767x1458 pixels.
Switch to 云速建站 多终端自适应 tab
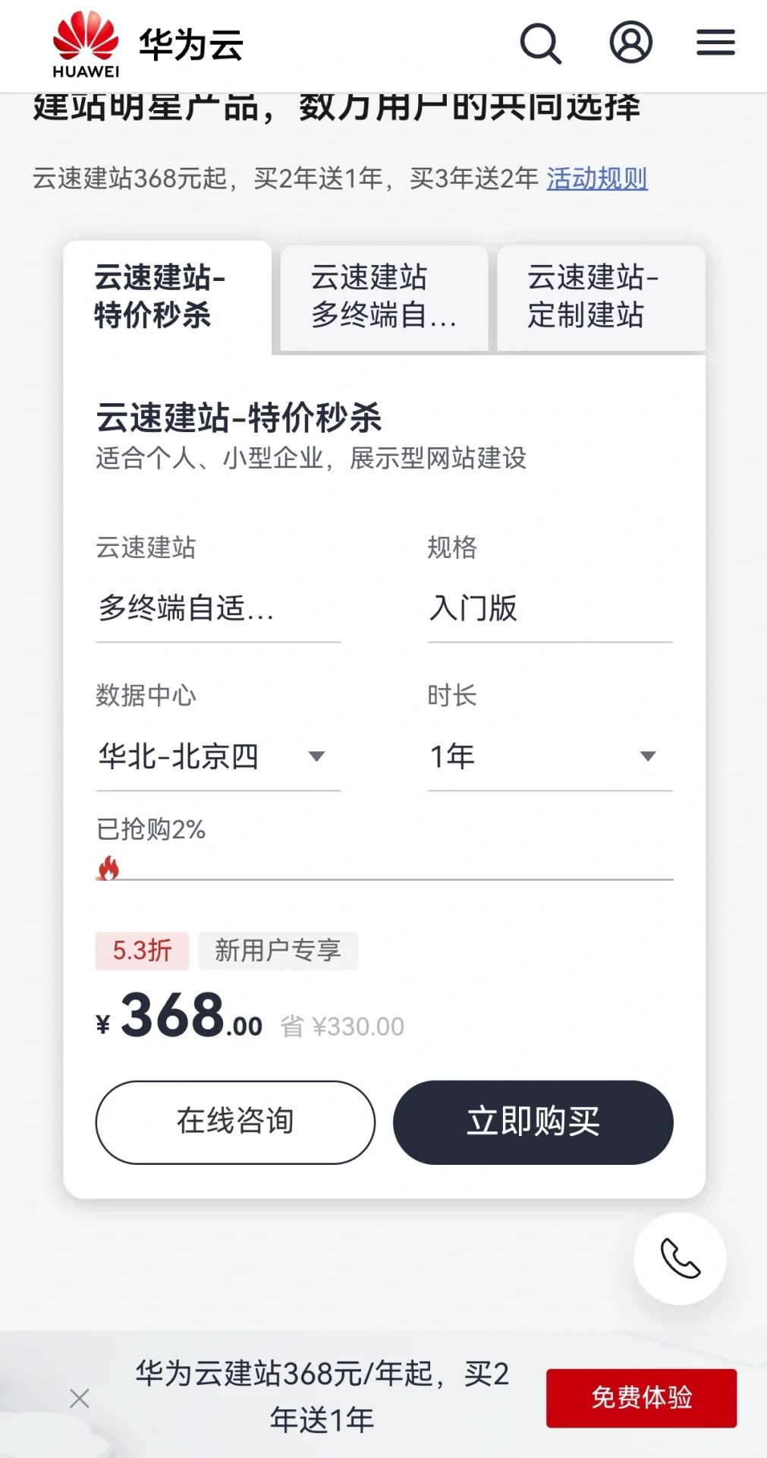click(384, 297)
